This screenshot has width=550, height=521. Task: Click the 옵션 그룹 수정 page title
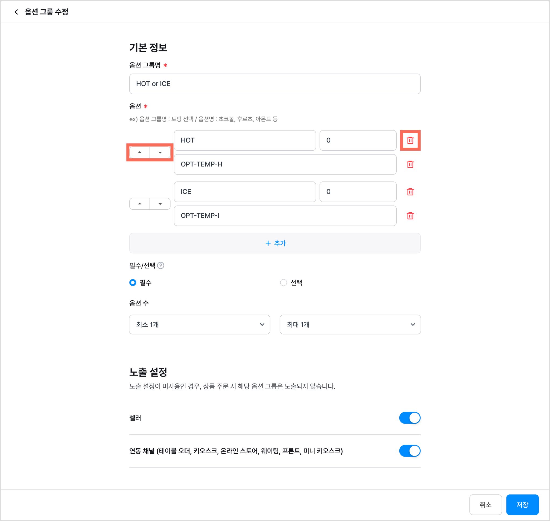(46, 12)
